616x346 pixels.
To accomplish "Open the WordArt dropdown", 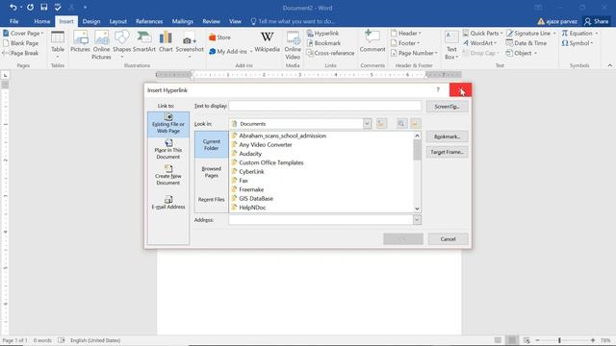I will 479,43.
